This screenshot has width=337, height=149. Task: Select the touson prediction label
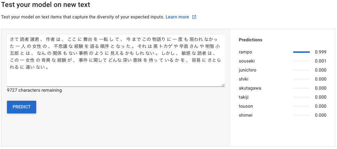pyautogui.click(x=246, y=106)
